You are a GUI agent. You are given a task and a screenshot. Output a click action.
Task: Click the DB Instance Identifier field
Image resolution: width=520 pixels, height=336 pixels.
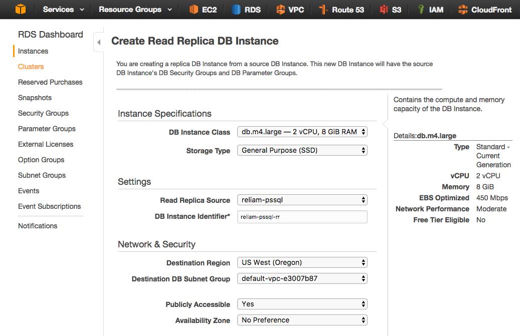click(302, 216)
